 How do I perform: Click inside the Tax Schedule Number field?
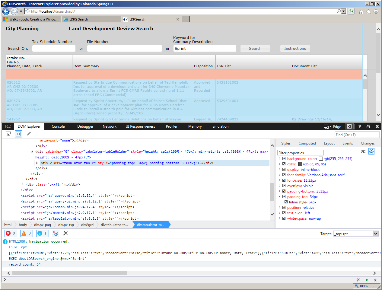(54, 48)
